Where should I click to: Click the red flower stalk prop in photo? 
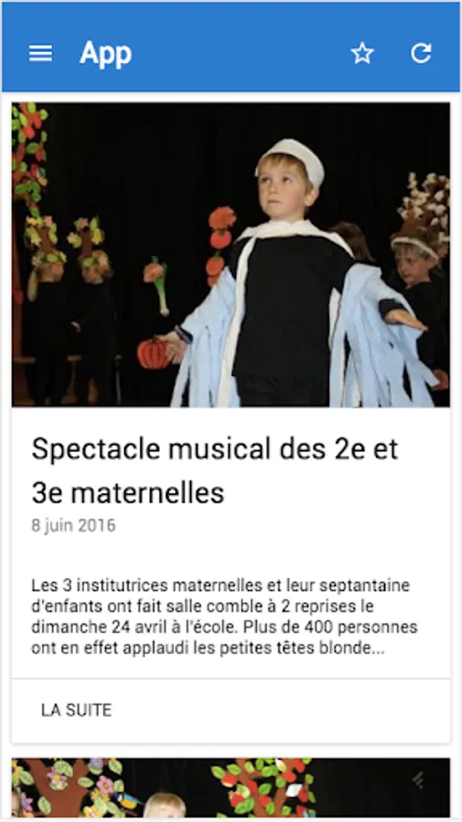pos(220,246)
